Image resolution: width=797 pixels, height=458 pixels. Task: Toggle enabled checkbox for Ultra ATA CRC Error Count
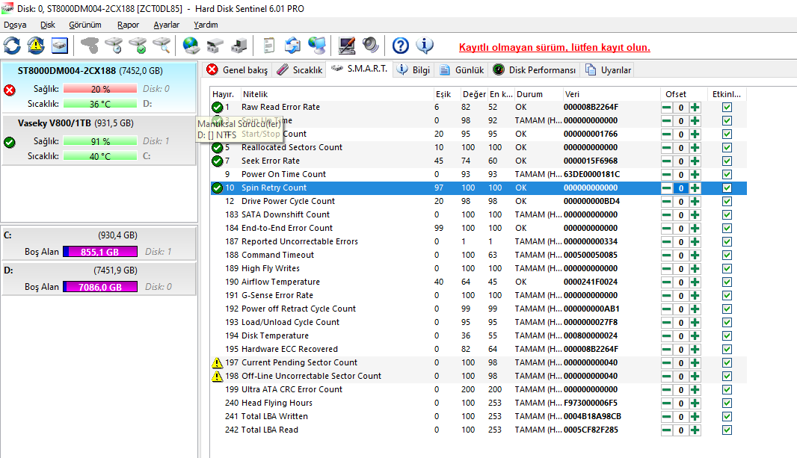727,389
